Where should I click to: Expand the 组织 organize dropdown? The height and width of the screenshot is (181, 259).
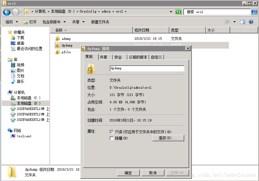12,22
